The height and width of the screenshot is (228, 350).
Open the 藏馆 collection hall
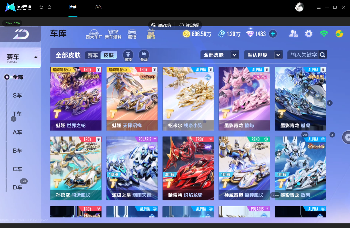(132, 34)
